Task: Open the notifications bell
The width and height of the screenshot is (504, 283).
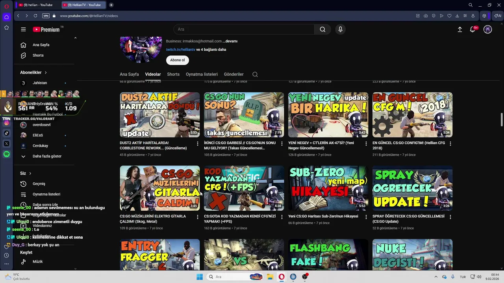Action: [473, 29]
